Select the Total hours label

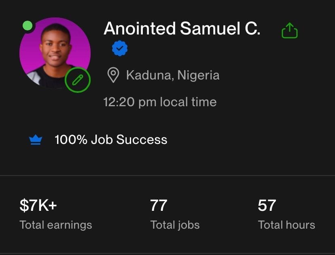point(286,225)
